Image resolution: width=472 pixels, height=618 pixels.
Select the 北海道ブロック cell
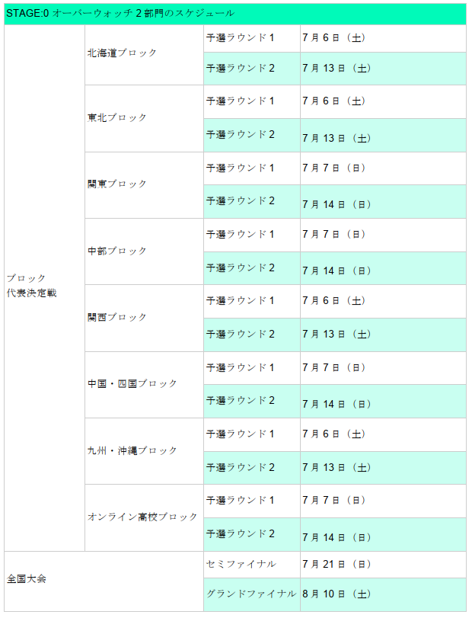[x=144, y=55]
